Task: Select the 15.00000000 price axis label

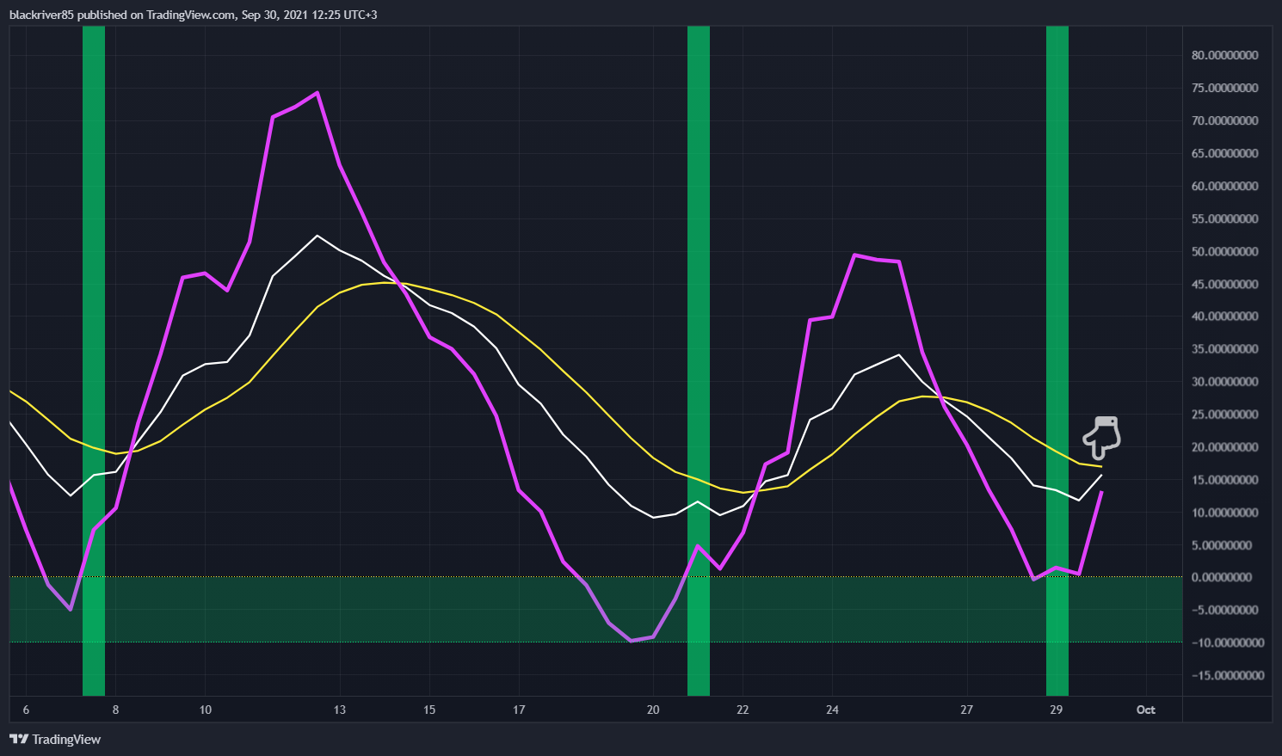Action: coord(1224,479)
